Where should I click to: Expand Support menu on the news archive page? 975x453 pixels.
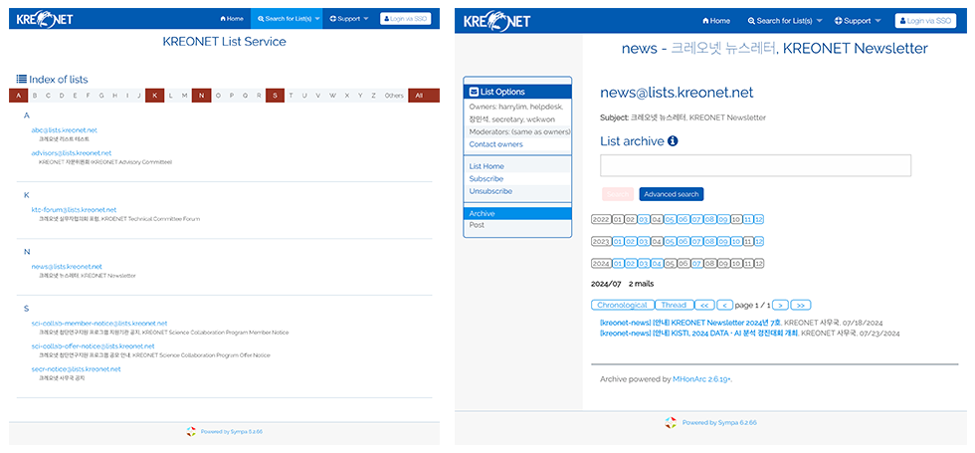(x=858, y=21)
